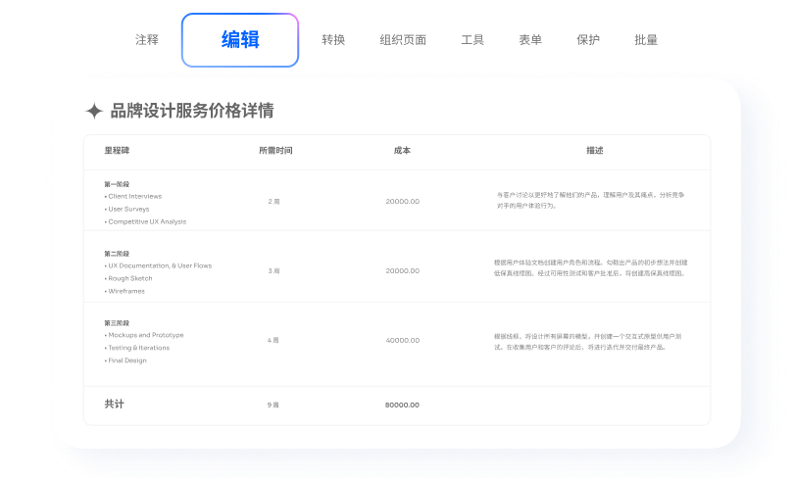Select the 第二阶段 row title

pyautogui.click(x=117, y=254)
